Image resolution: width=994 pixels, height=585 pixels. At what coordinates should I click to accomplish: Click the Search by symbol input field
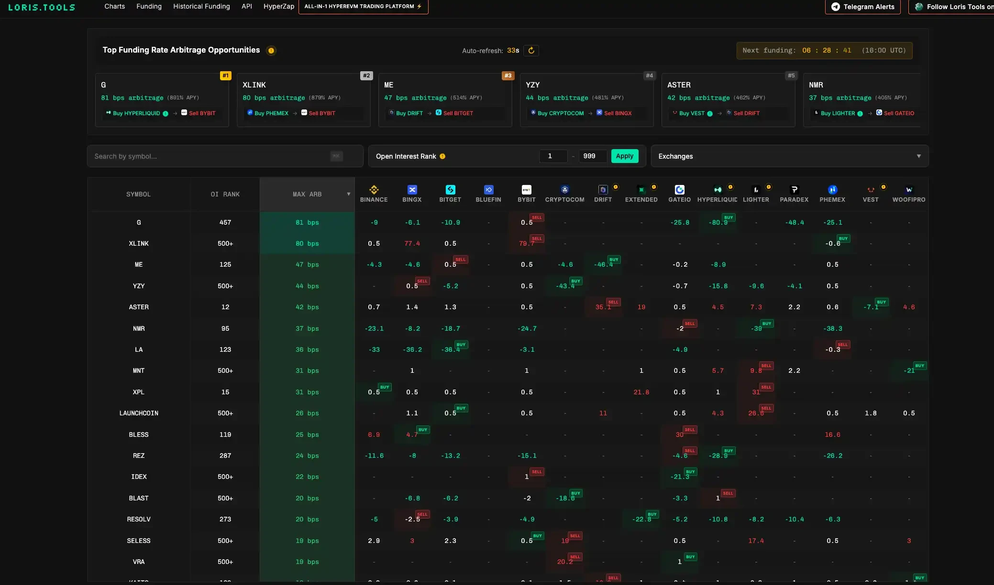[210, 156]
